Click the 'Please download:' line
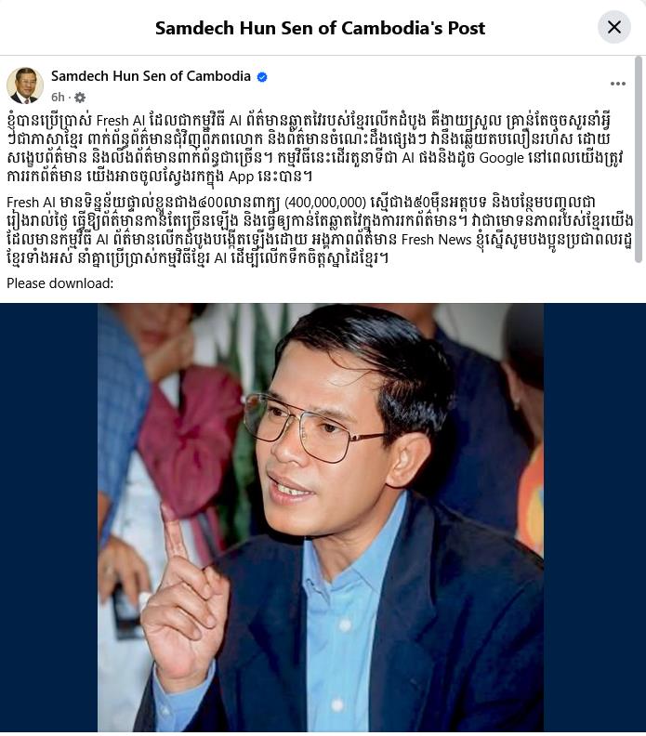 (60, 283)
